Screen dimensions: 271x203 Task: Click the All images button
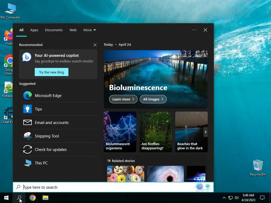click(x=153, y=99)
